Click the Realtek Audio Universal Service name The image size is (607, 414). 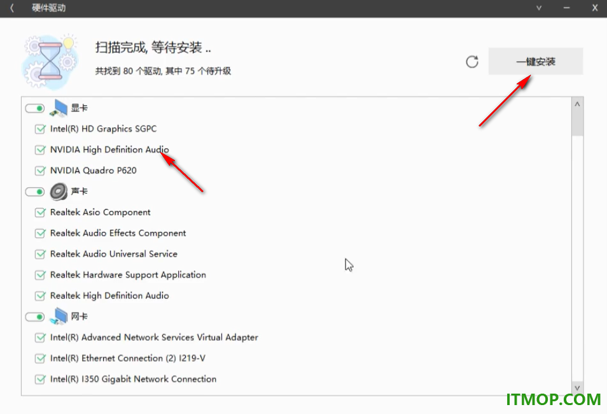(x=114, y=254)
